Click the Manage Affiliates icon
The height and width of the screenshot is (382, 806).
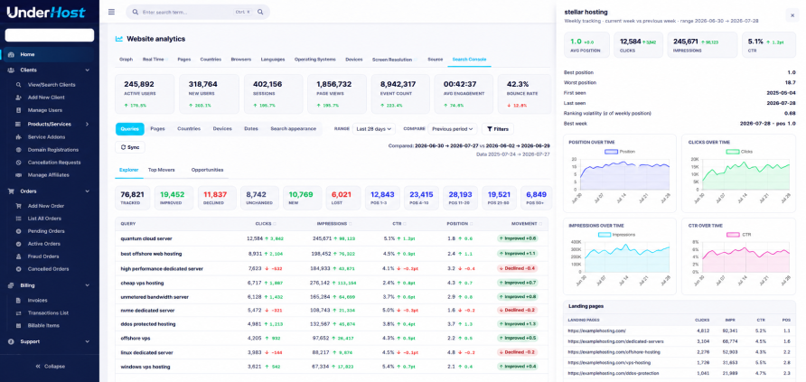(x=18, y=175)
